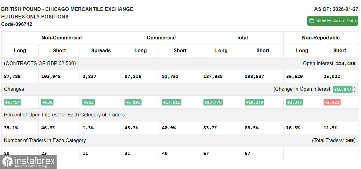361x169 pixels.
Task: Click the View Historical Data button
Action: 332,21
